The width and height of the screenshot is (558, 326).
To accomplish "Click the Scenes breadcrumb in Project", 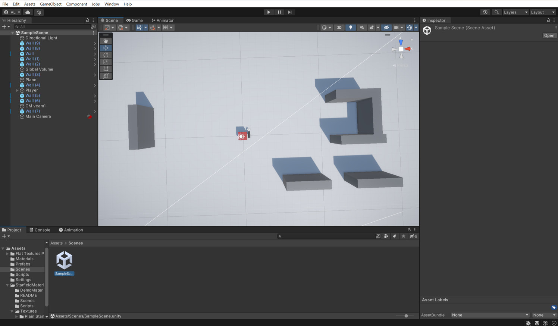I will point(76,243).
